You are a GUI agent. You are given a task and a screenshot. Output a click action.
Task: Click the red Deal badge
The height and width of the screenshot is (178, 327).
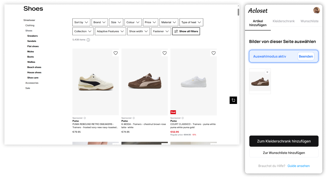click(x=173, y=112)
